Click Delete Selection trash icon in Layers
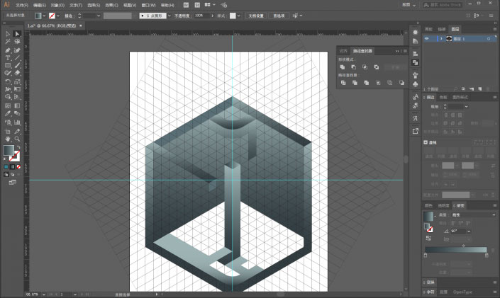The width and height of the screenshot is (500, 298). (x=488, y=89)
